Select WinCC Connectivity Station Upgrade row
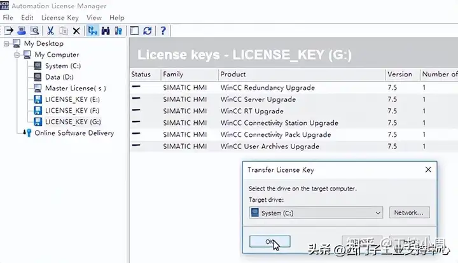 (x=293, y=122)
